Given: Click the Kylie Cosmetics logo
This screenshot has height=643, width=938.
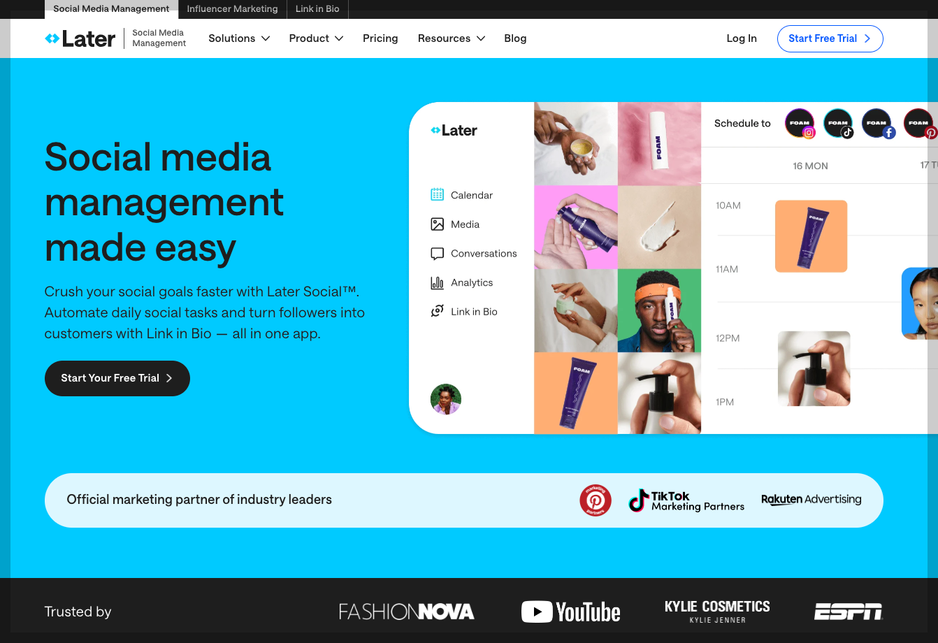Looking at the screenshot, I should [x=717, y=612].
